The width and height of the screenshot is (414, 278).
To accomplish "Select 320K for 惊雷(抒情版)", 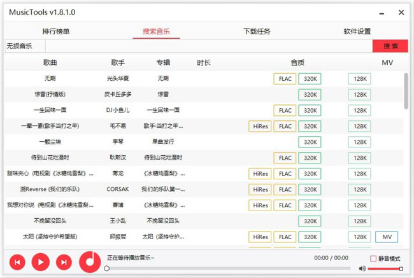I will 310,95.
